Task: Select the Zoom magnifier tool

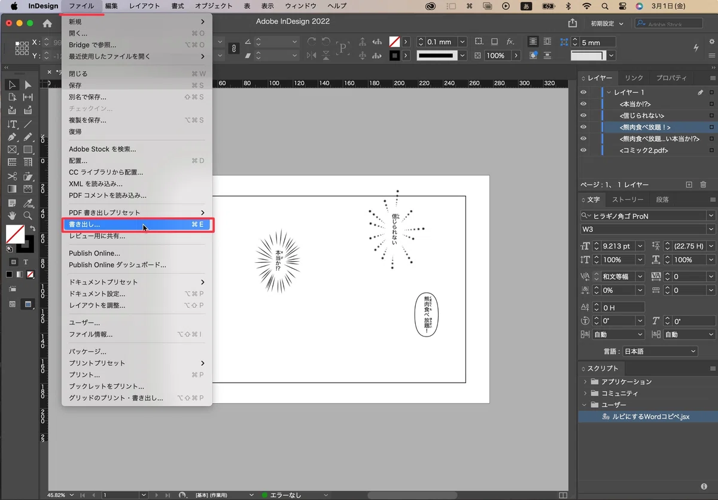Action: pyautogui.click(x=28, y=216)
